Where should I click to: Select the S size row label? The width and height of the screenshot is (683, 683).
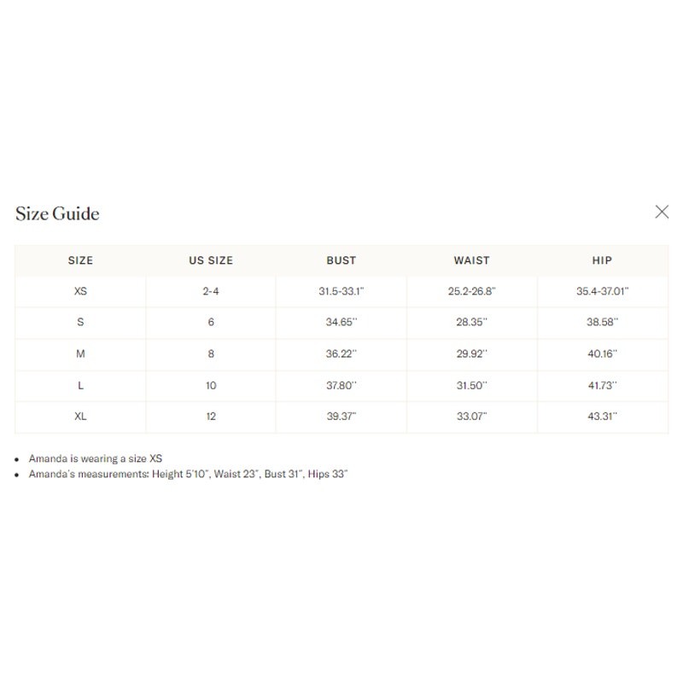[x=80, y=323]
